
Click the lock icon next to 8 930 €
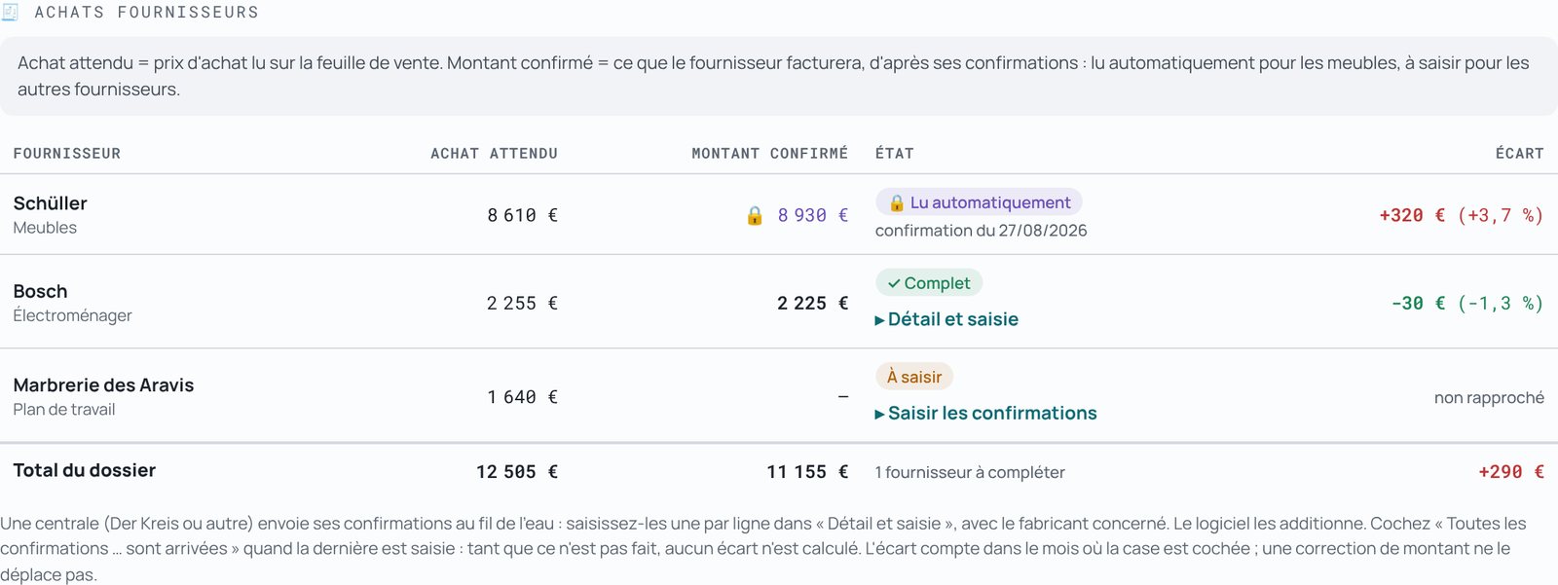tap(755, 215)
